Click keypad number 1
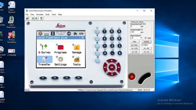The width and height of the screenshot is (196, 110). (105, 46)
